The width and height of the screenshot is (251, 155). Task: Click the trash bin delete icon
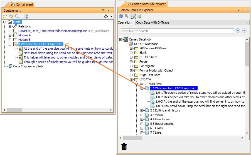tap(124, 147)
